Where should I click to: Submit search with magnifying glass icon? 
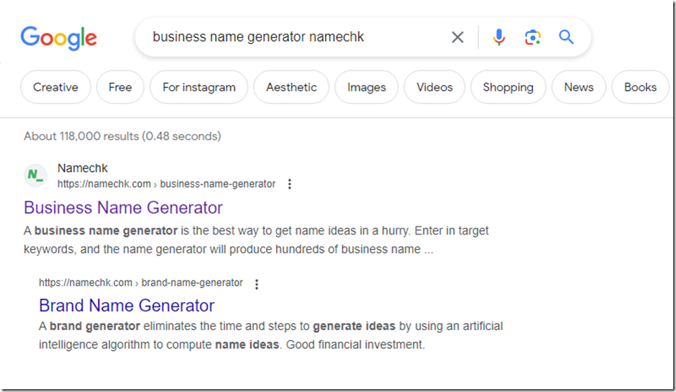(566, 37)
